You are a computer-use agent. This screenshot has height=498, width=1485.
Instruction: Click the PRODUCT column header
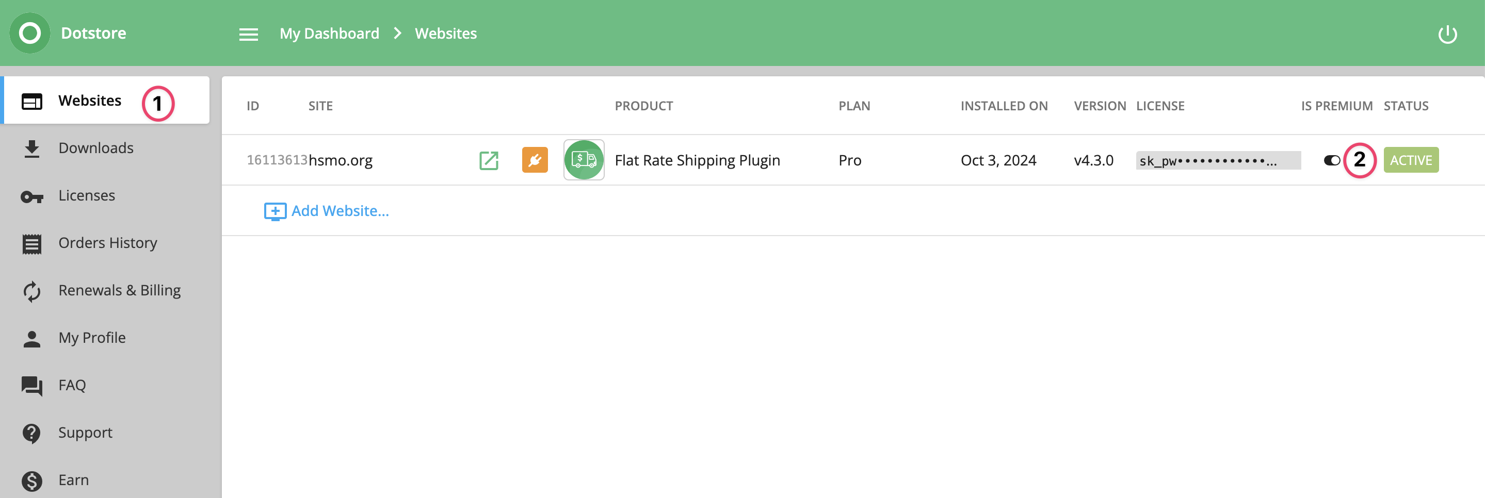[x=643, y=106]
